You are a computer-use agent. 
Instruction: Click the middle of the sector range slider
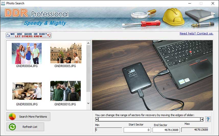(x=149, y=119)
